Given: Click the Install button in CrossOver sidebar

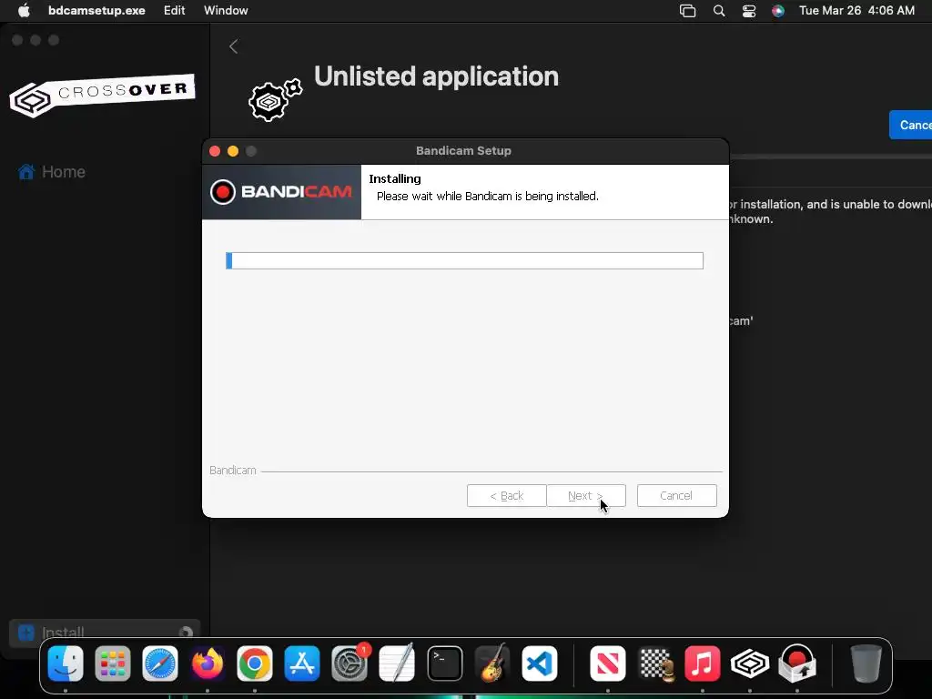Looking at the screenshot, I should click(105, 633).
